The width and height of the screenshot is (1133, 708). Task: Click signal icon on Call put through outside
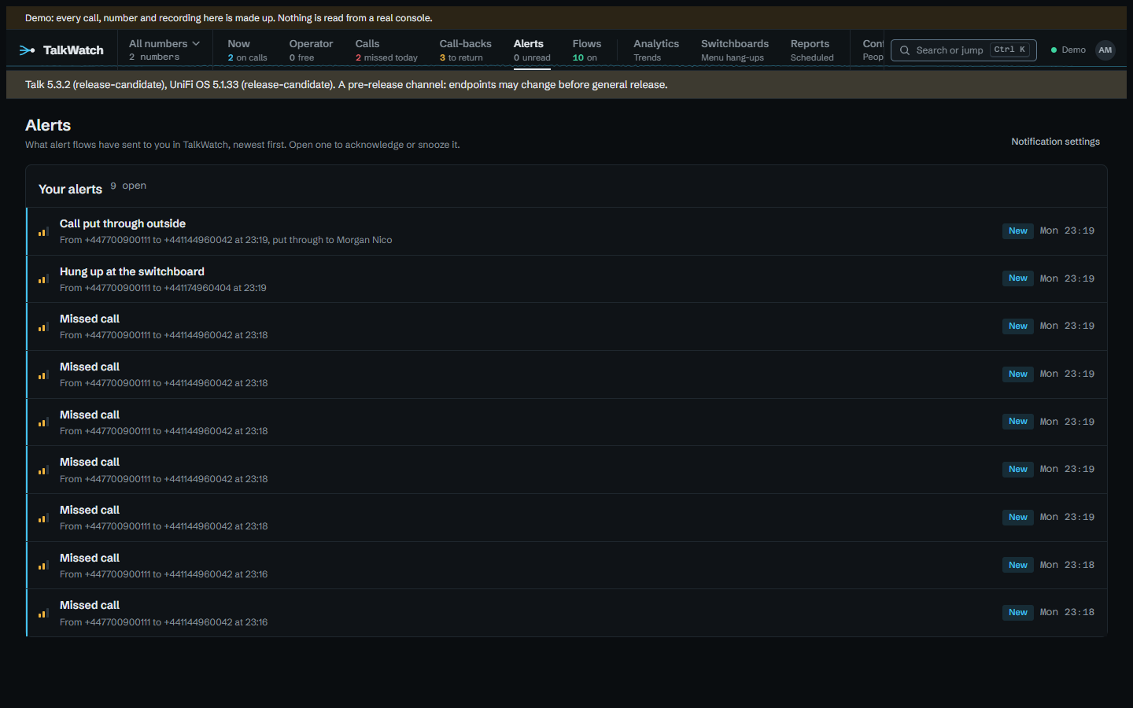coord(43,231)
